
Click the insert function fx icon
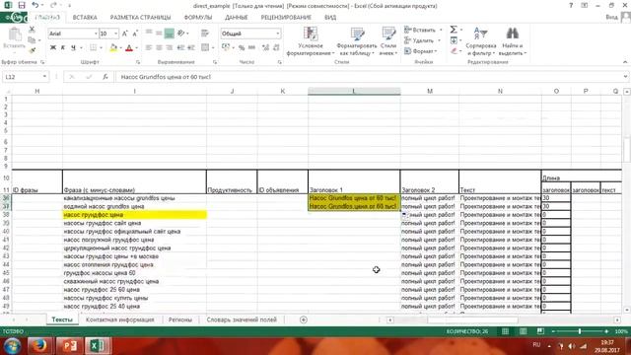[x=105, y=77]
